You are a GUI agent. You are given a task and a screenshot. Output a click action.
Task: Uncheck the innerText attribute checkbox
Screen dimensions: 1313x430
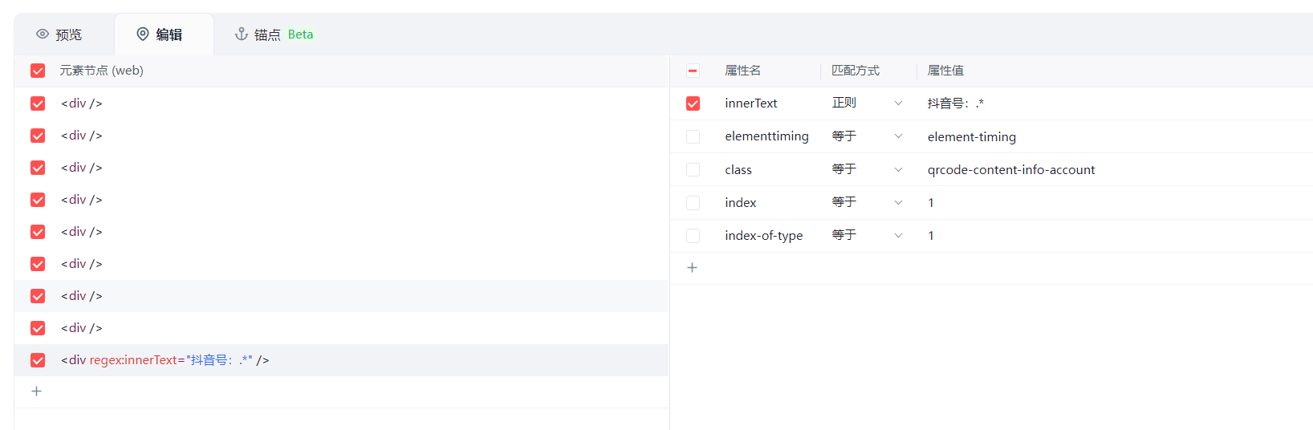(x=693, y=103)
